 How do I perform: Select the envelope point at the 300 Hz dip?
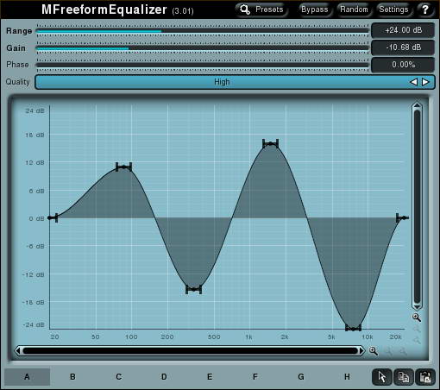point(193,289)
